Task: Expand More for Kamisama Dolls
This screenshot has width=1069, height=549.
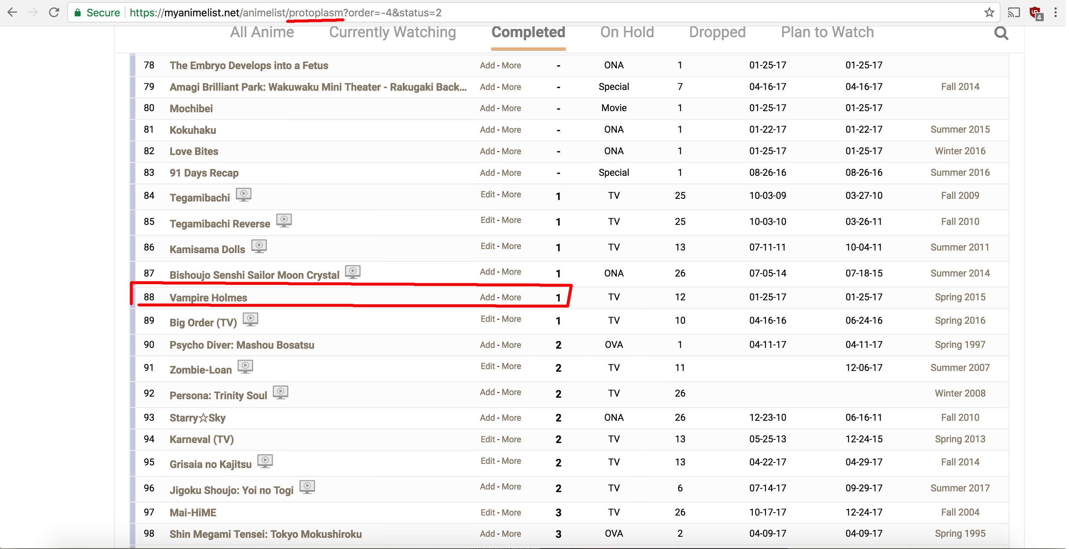Action: coord(511,246)
